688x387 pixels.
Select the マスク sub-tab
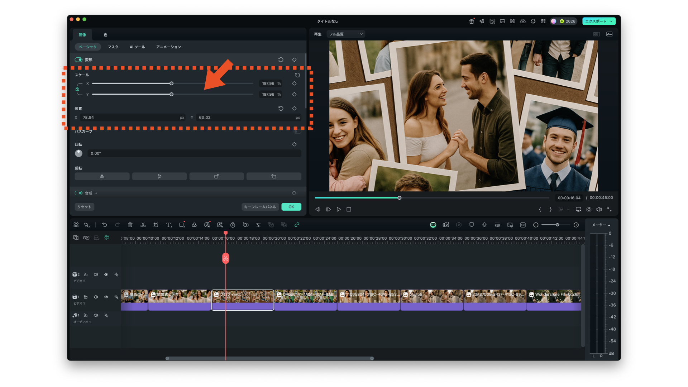click(113, 47)
